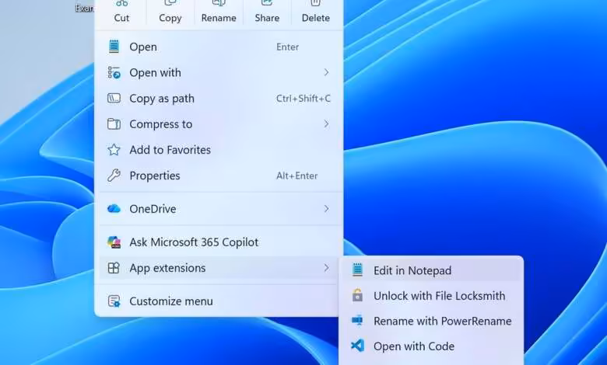Choose Edit in Notepad
This screenshot has width=607, height=365.
coord(431,270)
